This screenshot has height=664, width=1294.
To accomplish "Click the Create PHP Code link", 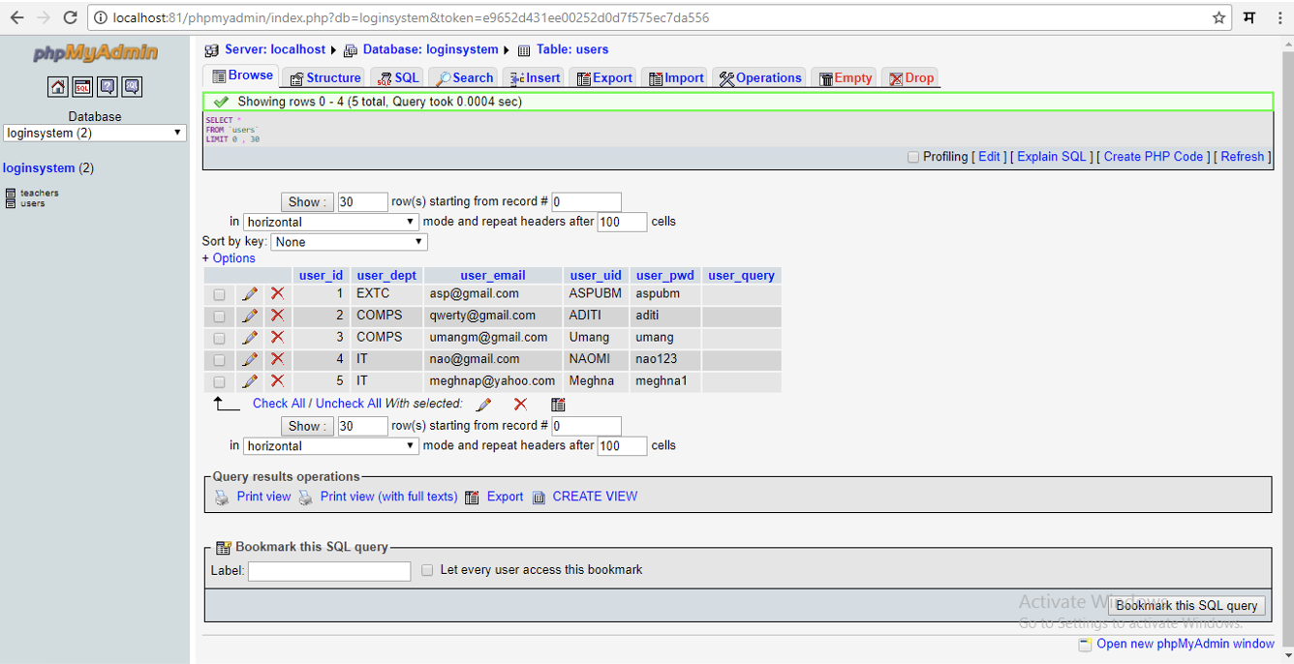I will (1153, 157).
